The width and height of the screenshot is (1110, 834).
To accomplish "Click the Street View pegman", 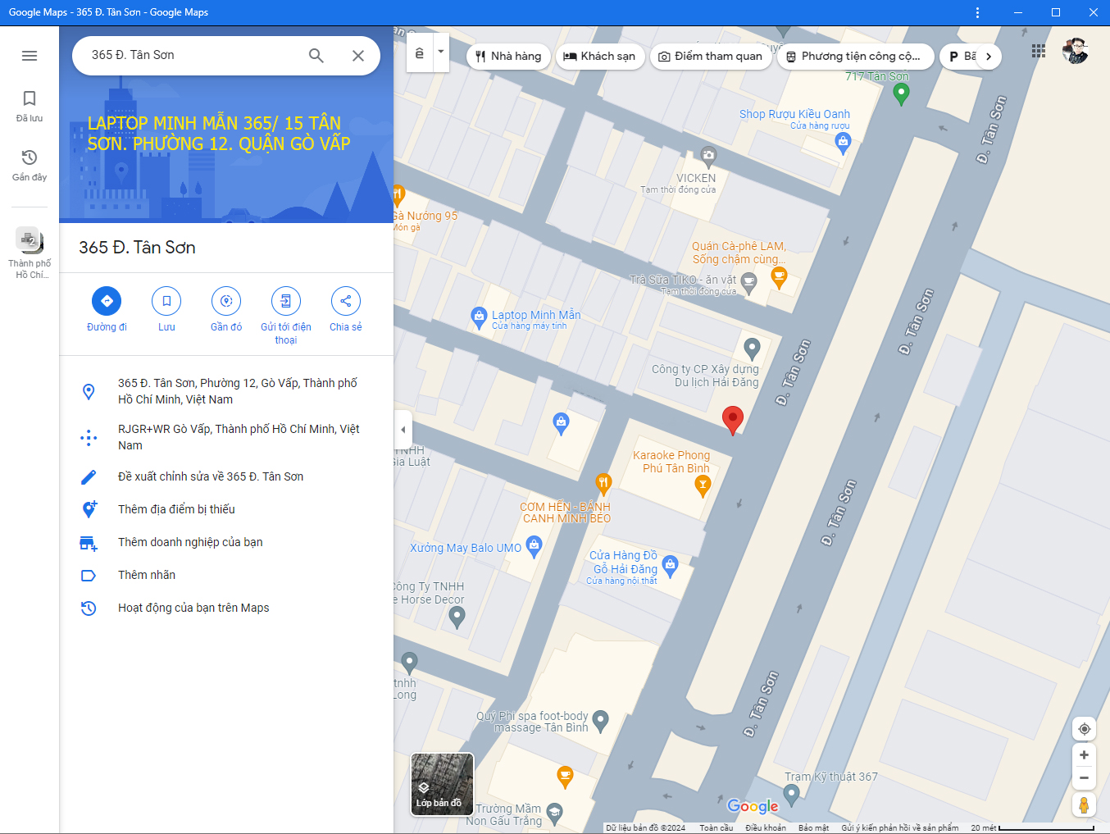I will (1084, 804).
